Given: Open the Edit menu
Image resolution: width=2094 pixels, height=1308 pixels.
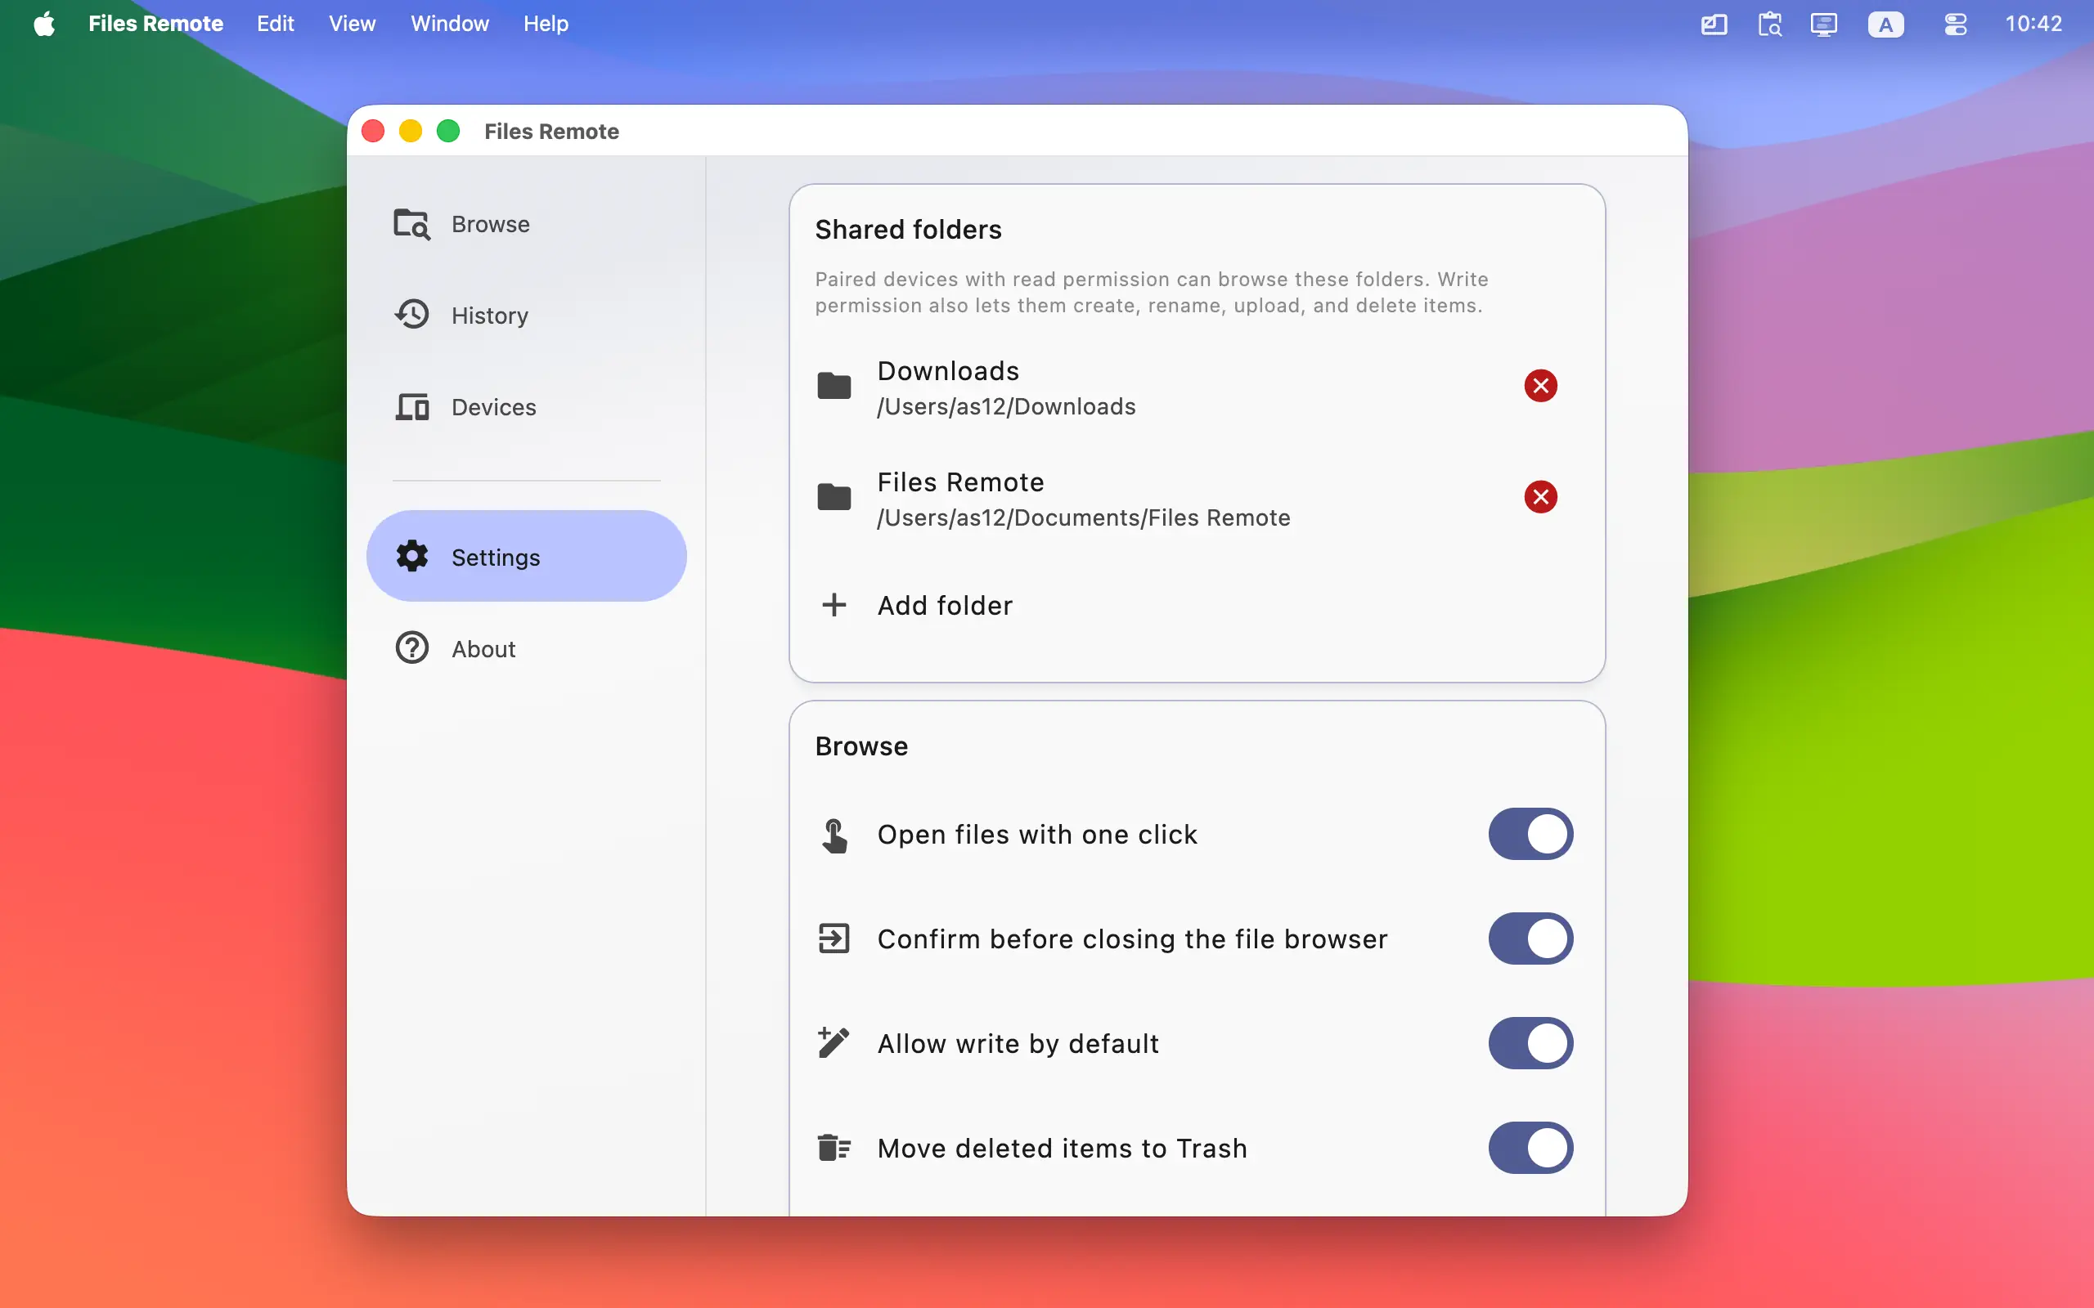Looking at the screenshot, I should coord(275,24).
